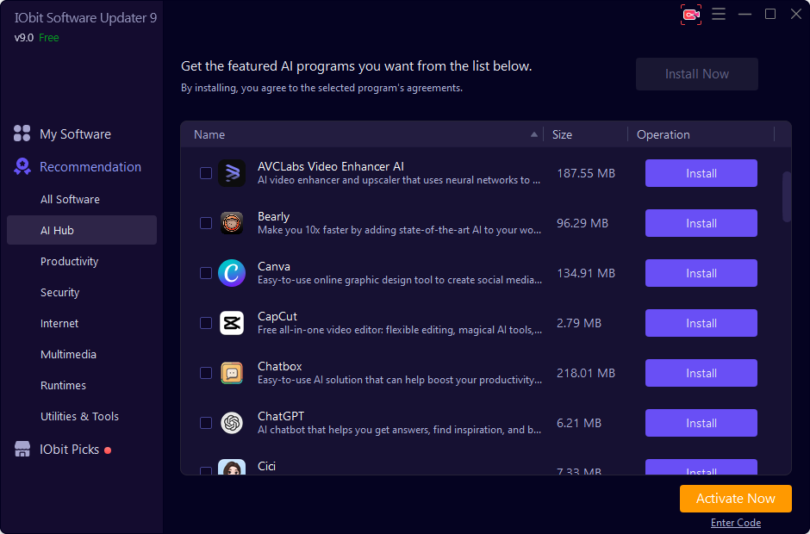Switch to the Internet category
810x534 pixels.
(x=59, y=323)
